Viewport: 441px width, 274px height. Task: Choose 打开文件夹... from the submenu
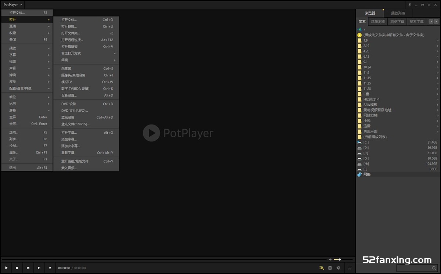click(x=86, y=33)
